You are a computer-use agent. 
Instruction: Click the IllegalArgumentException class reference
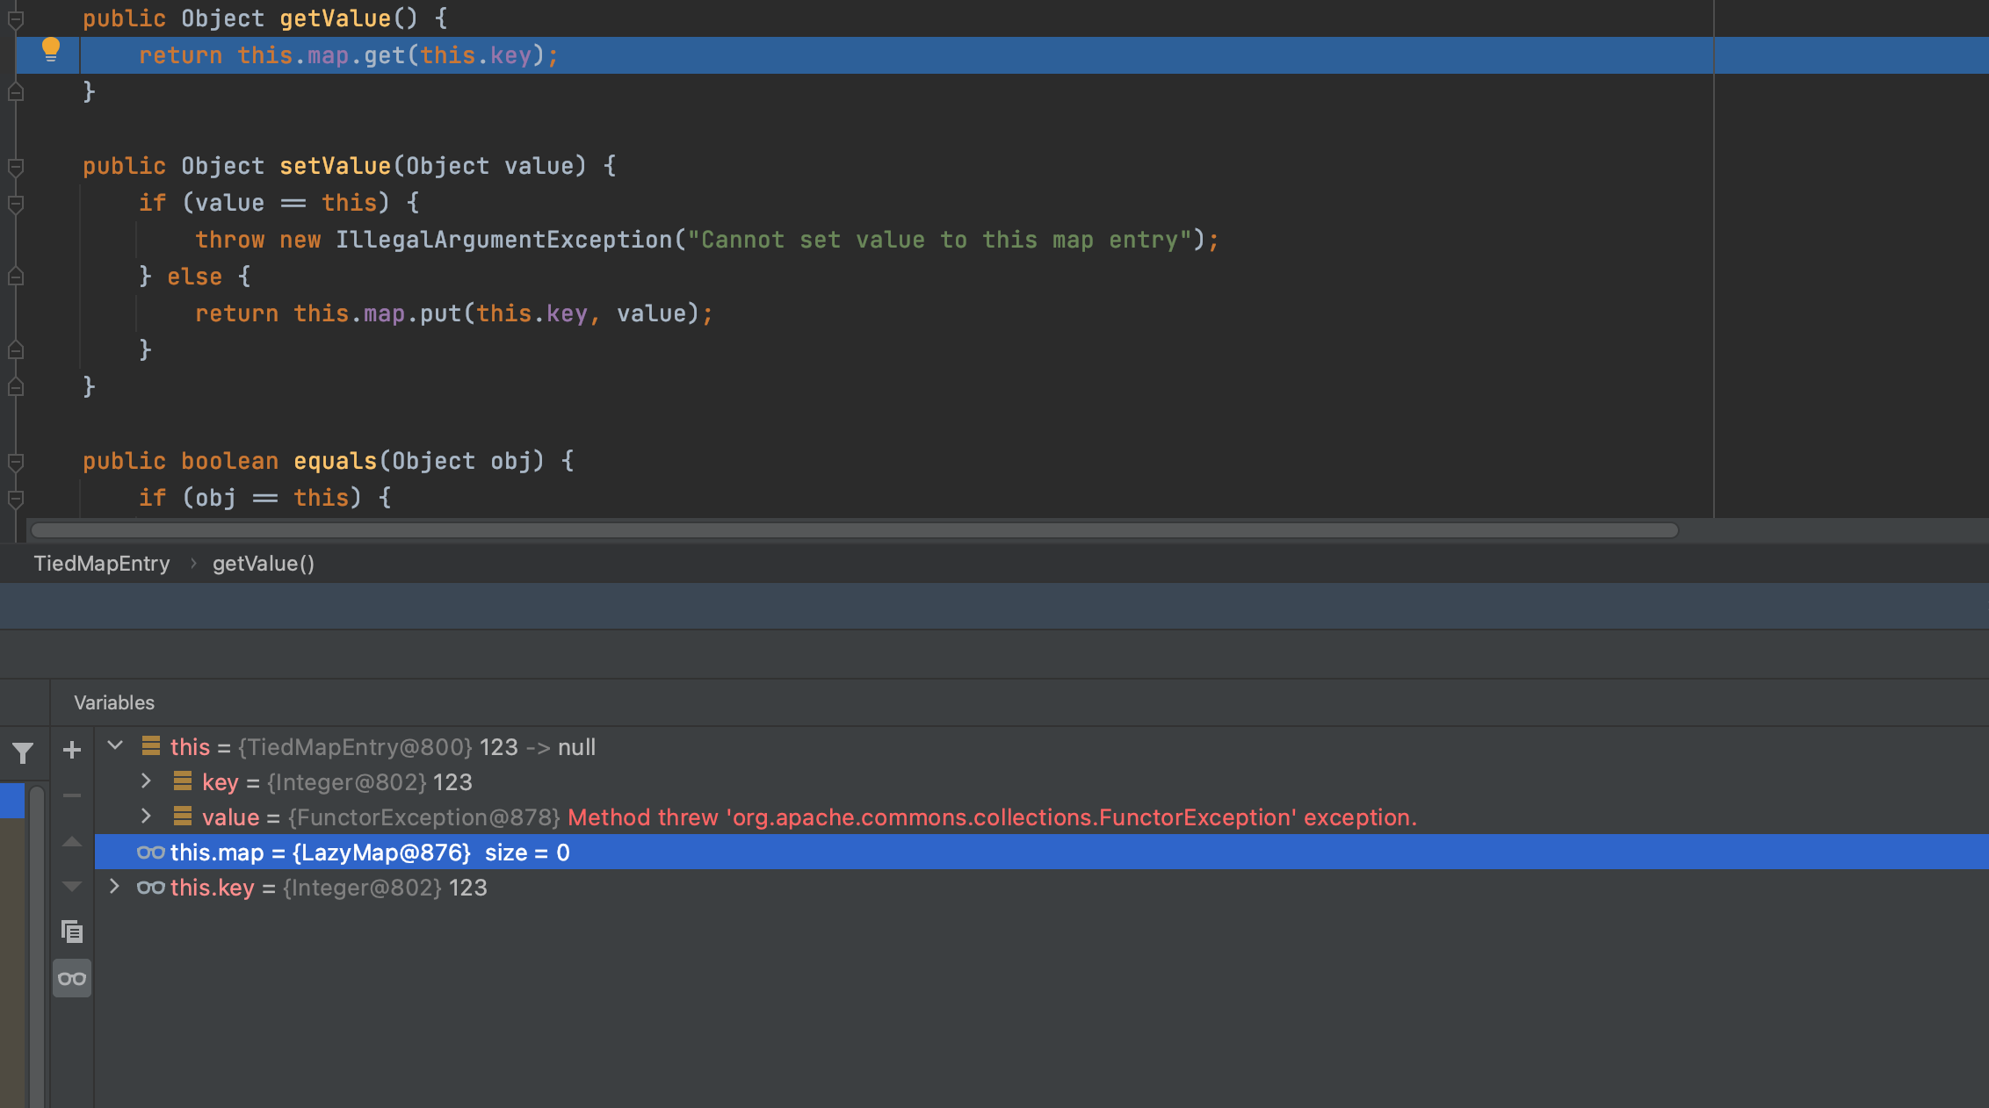pos(503,240)
